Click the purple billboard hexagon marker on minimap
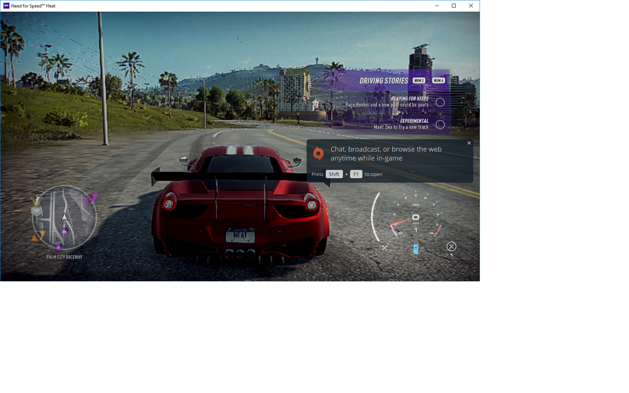Viewport: 629px width, 393px height. (64, 232)
